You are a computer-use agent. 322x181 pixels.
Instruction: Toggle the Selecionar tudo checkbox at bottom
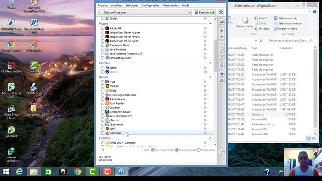pyautogui.click(x=177, y=150)
